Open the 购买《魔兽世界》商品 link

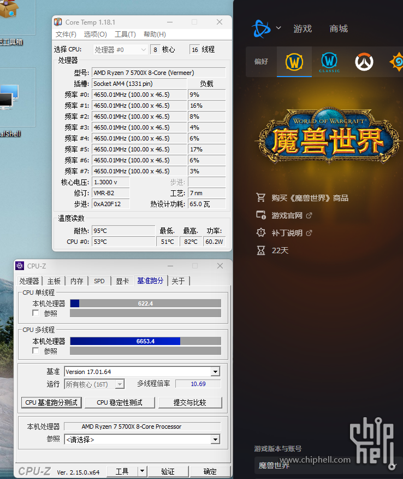310,198
